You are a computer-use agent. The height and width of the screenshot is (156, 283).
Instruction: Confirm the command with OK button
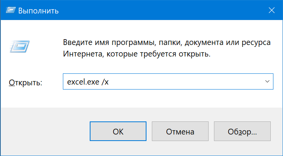point(118,131)
